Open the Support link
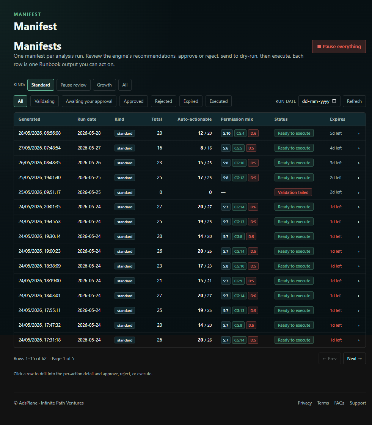This screenshot has height=425, width=372. pos(358,403)
